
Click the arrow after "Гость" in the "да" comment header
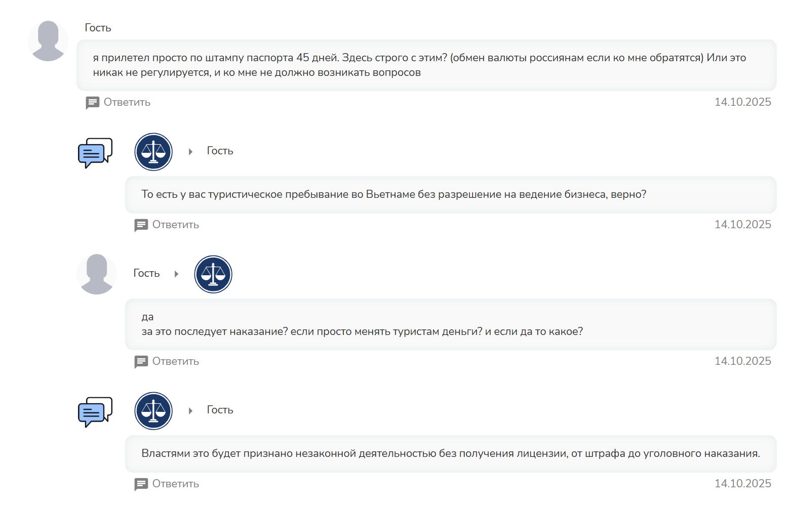tap(176, 274)
